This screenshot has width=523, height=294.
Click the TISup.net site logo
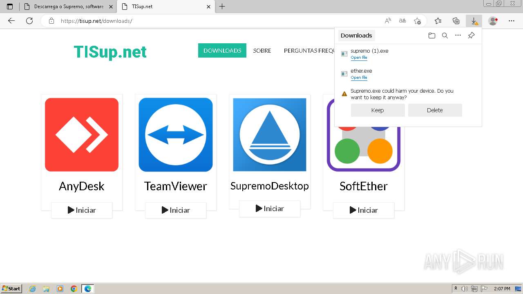pyautogui.click(x=110, y=52)
